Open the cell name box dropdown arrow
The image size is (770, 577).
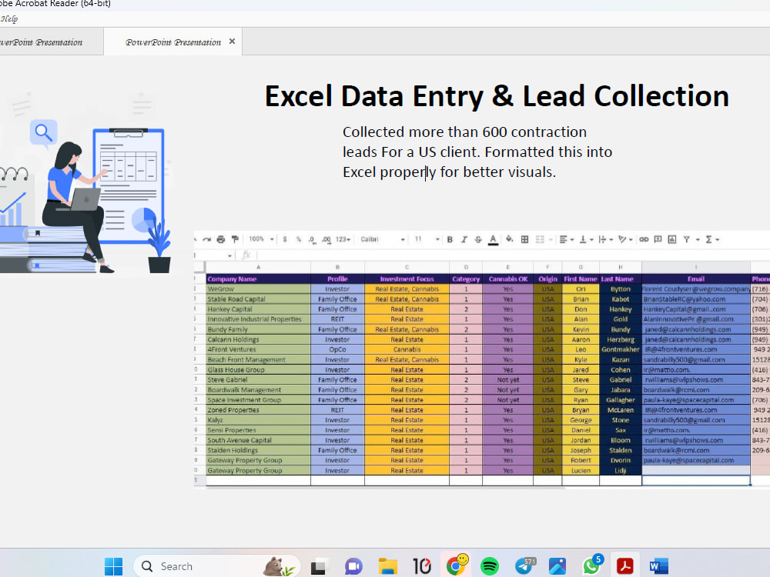229,255
